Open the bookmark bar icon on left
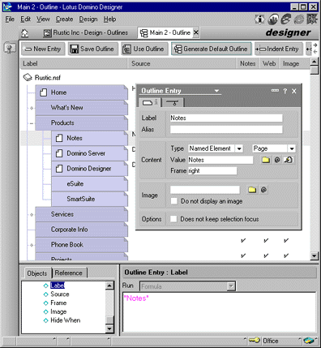Viewport: 321px width, 348px height. click(x=10, y=49)
